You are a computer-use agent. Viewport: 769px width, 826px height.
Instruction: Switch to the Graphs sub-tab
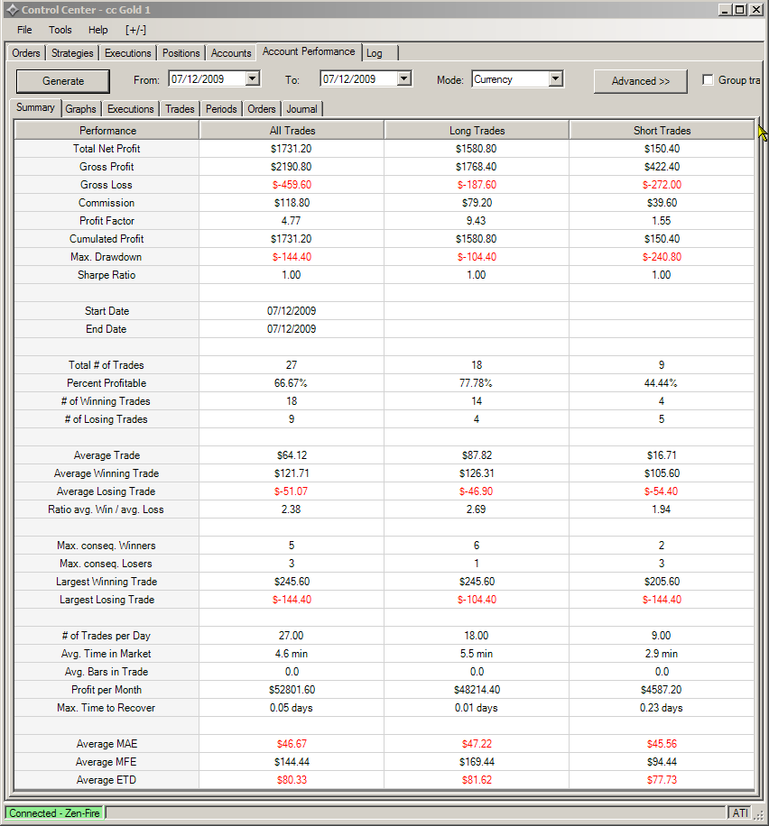(80, 109)
